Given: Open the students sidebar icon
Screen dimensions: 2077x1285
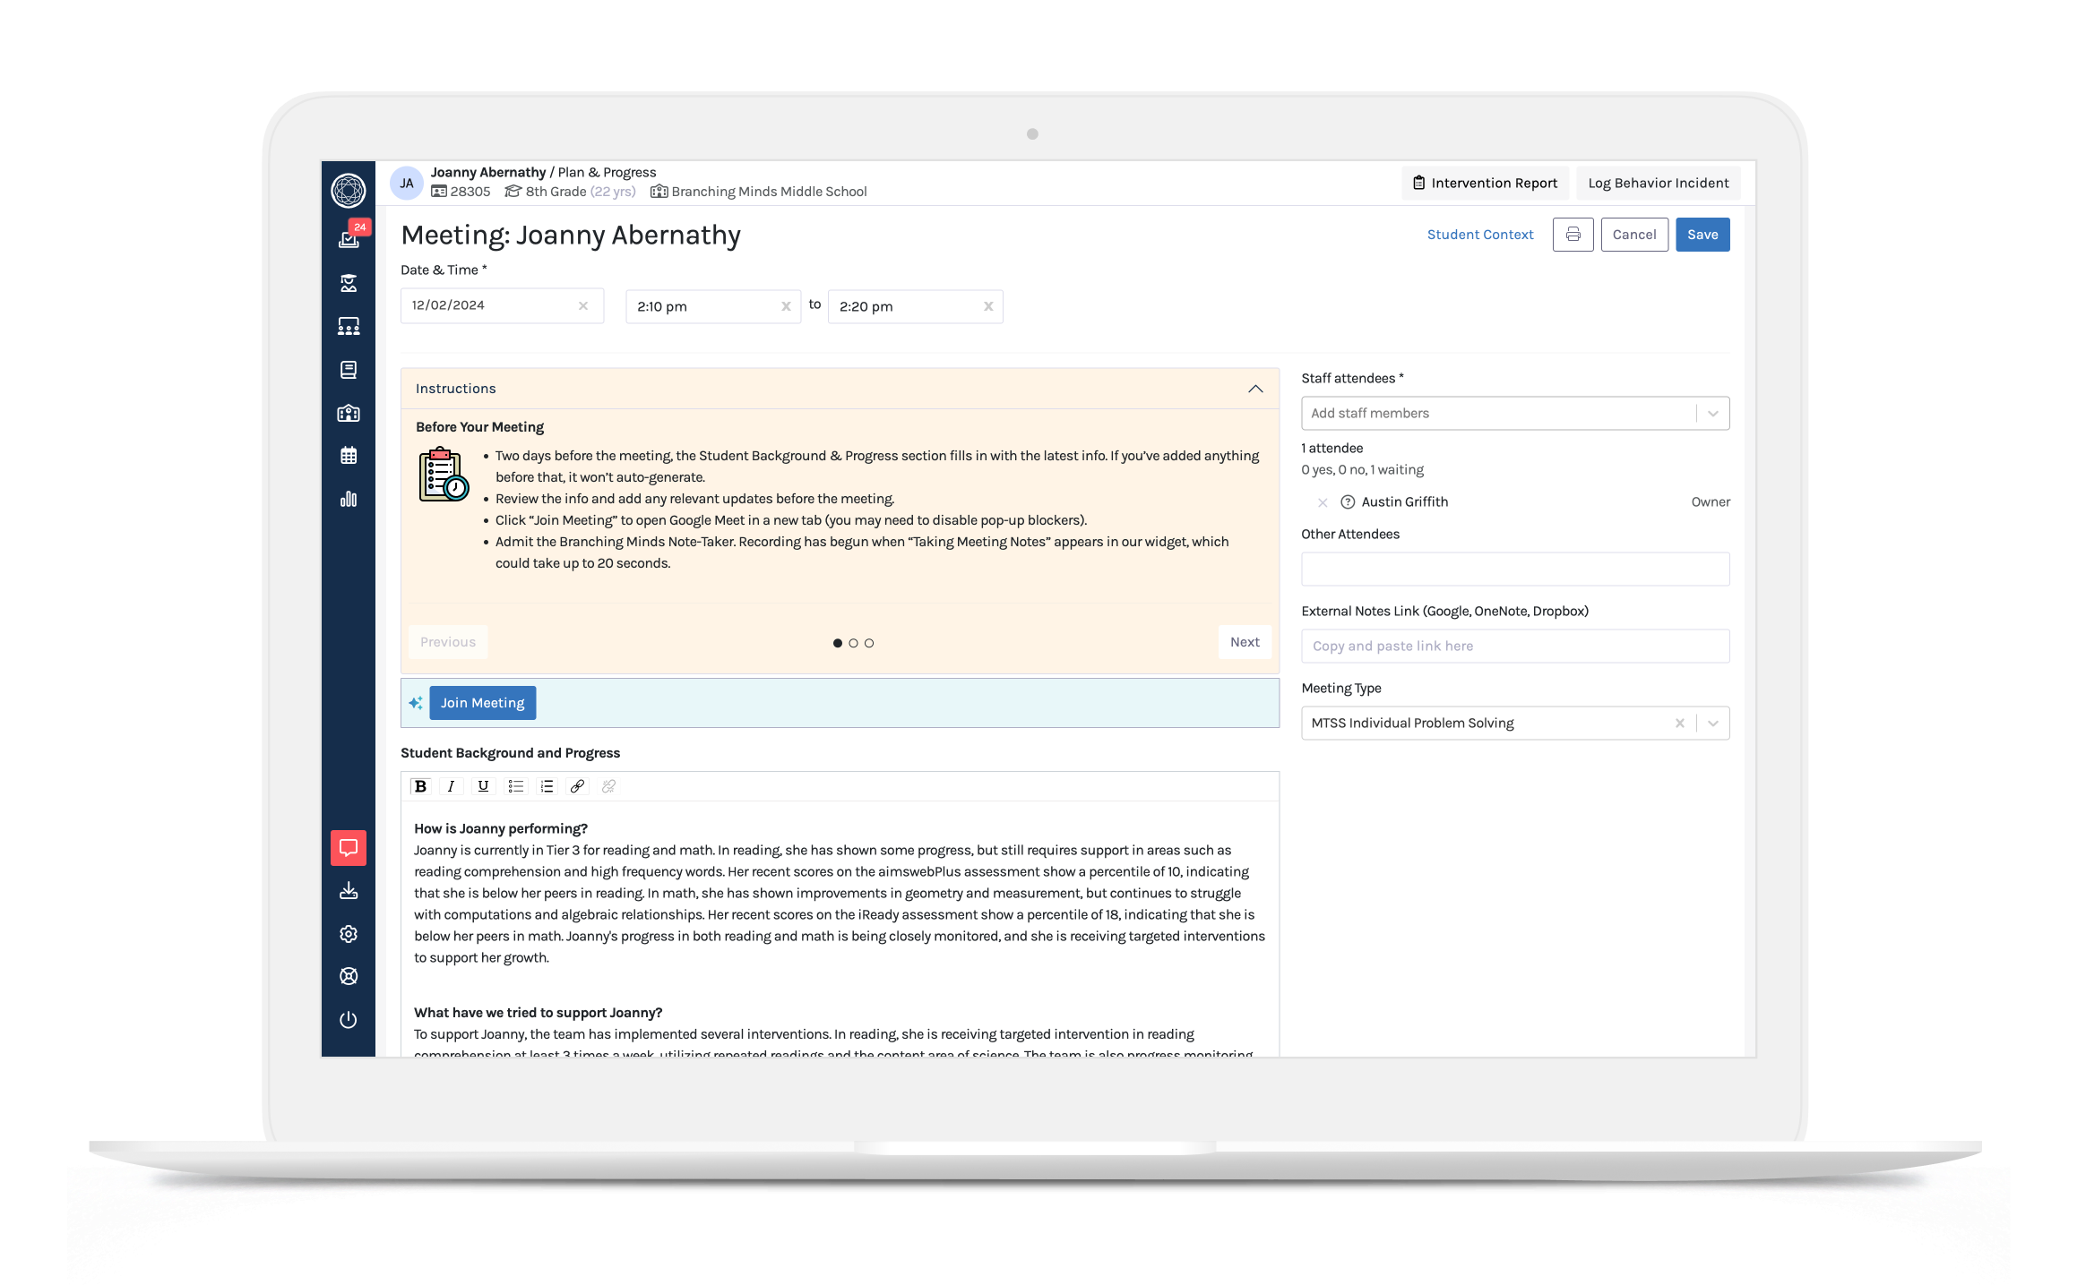Looking at the screenshot, I should point(349,283).
